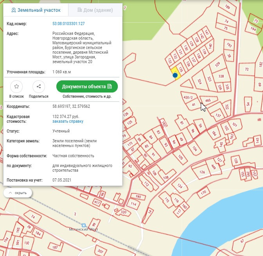The height and width of the screenshot is (256, 263).
Task: Open the Документы объекта green button
Action: pos(87,87)
